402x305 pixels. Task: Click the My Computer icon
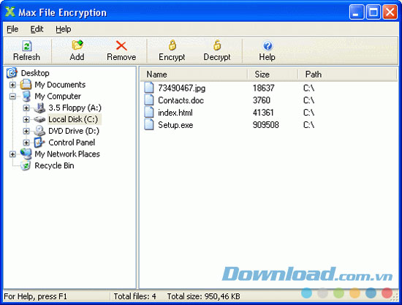tap(26, 97)
